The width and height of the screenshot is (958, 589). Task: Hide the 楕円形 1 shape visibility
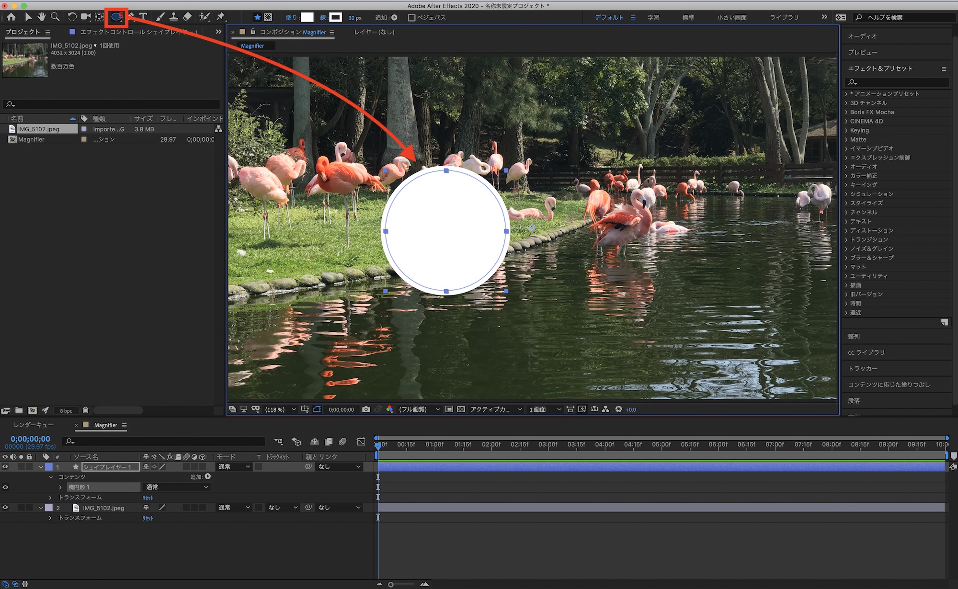click(5, 487)
